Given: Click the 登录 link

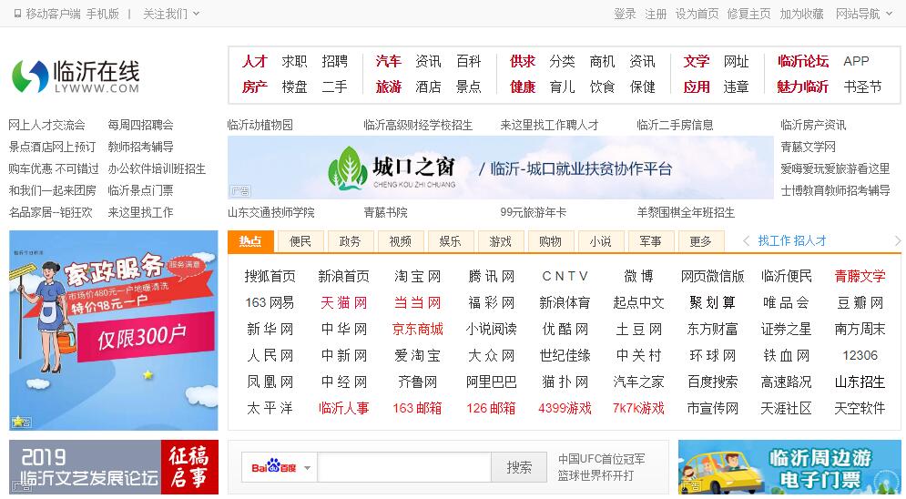Looking at the screenshot, I should (x=625, y=14).
